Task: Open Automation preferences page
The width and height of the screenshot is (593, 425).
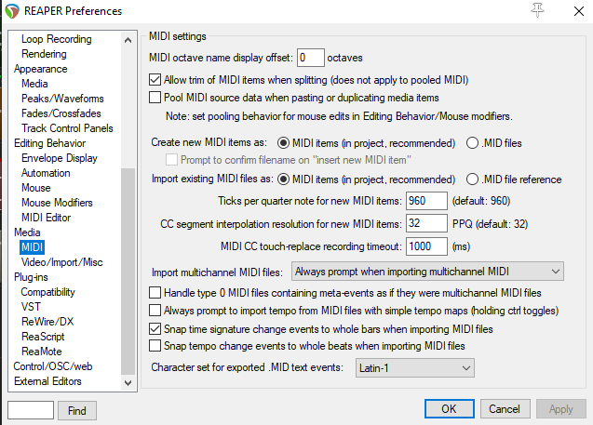Action: [x=46, y=173]
